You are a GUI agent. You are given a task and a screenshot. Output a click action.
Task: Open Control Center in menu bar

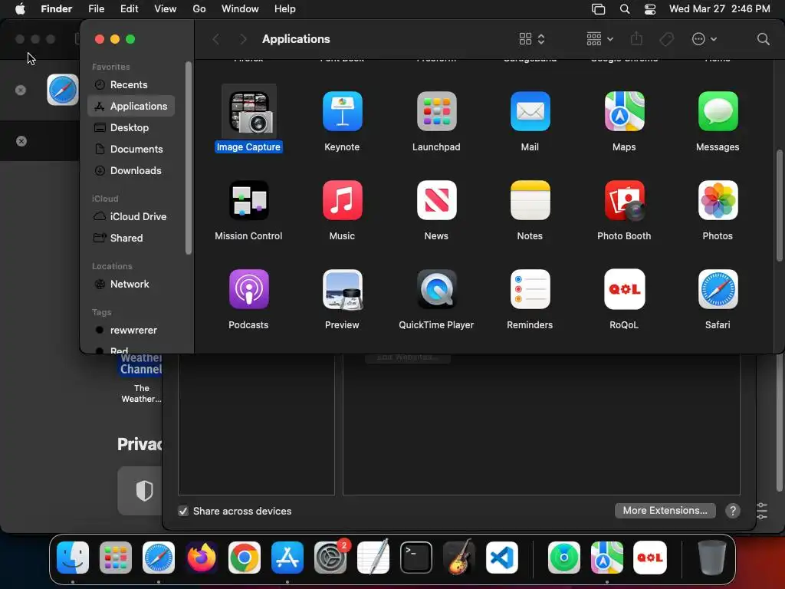click(650, 9)
